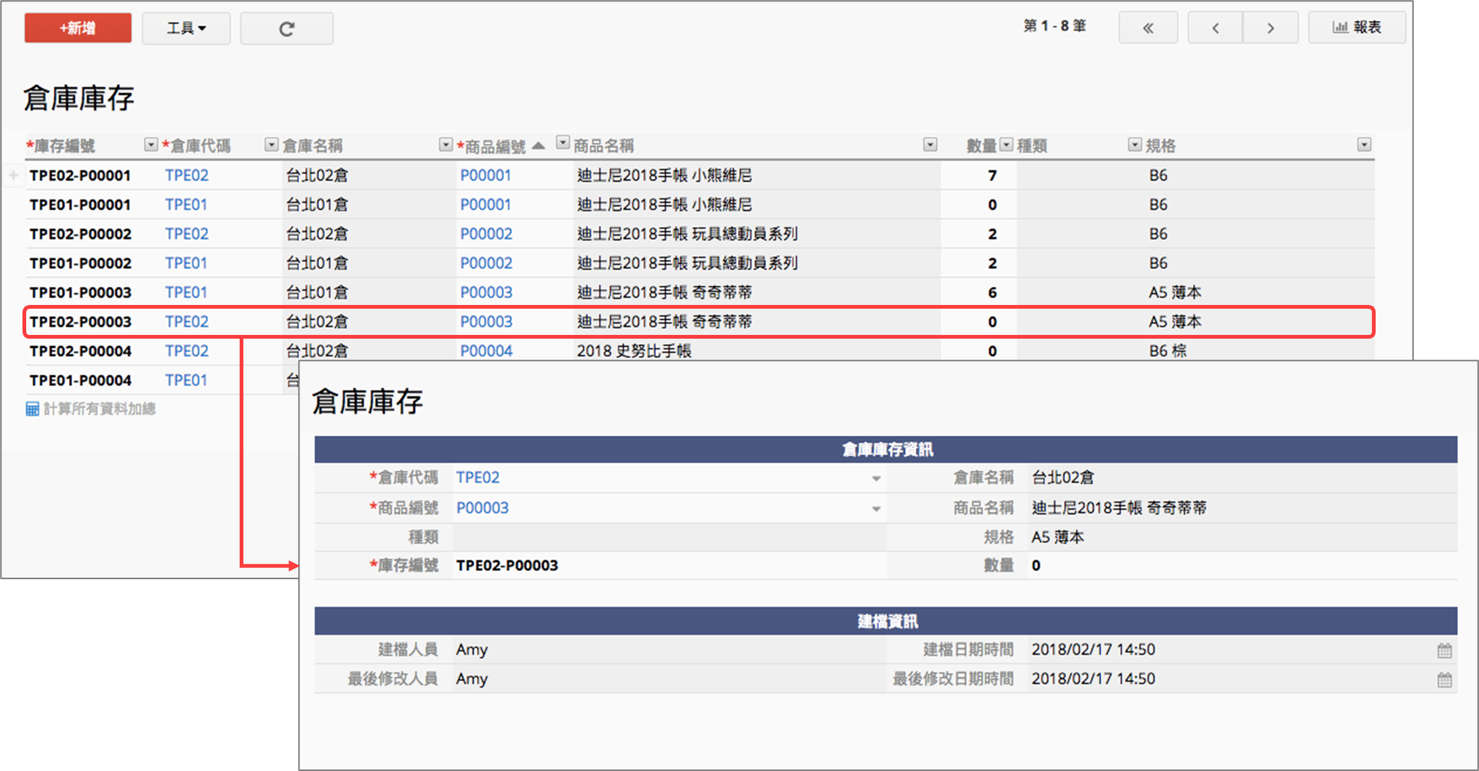Expand 倉庫代碼 TPE02 dropdown in form

tap(875, 478)
